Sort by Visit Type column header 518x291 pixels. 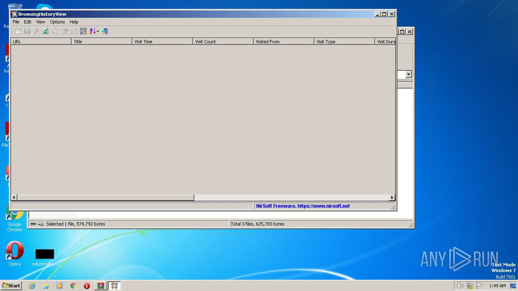[x=344, y=41]
